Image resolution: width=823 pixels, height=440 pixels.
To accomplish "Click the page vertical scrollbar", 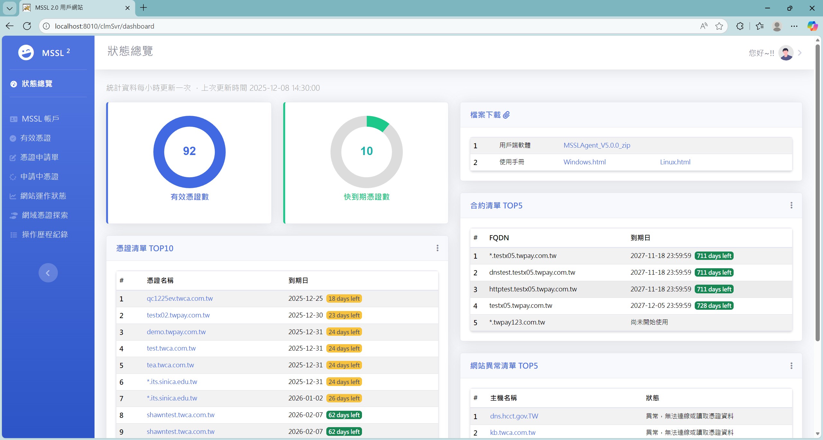I will coord(818,193).
